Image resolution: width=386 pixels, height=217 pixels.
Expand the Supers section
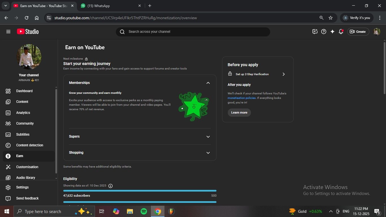click(208, 137)
